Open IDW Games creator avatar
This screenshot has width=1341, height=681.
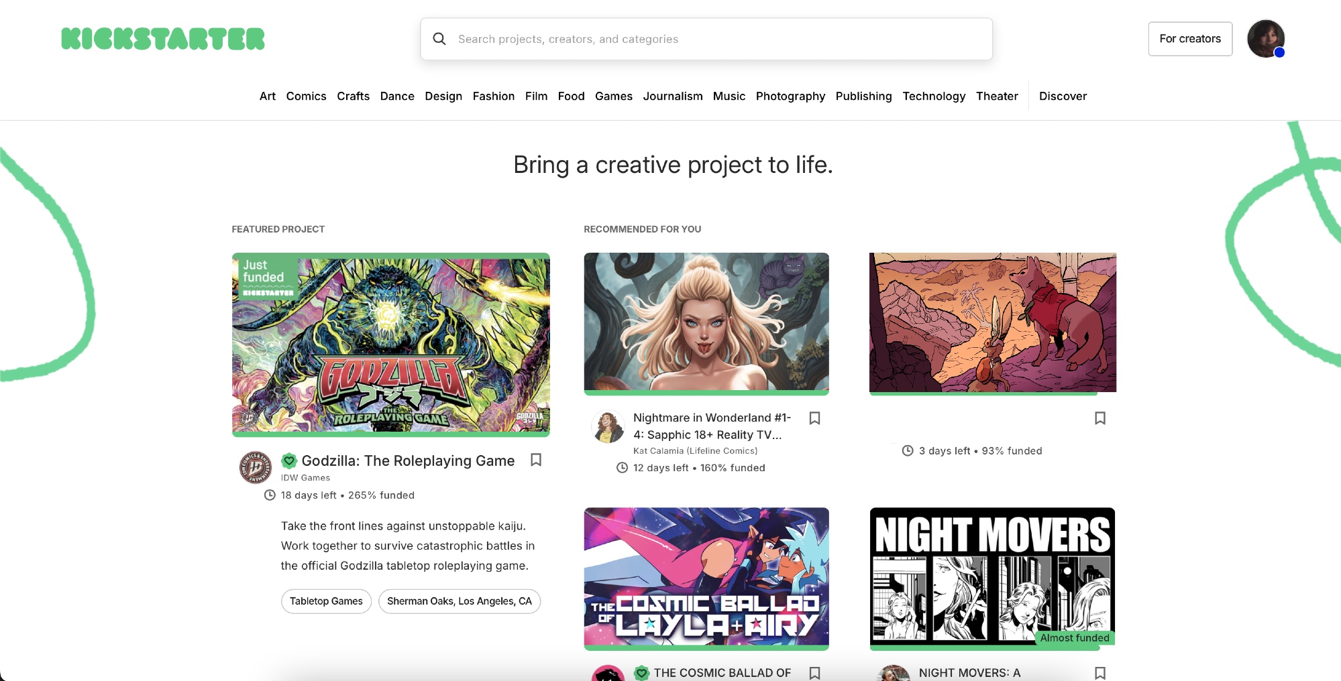(x=256, y=467)
